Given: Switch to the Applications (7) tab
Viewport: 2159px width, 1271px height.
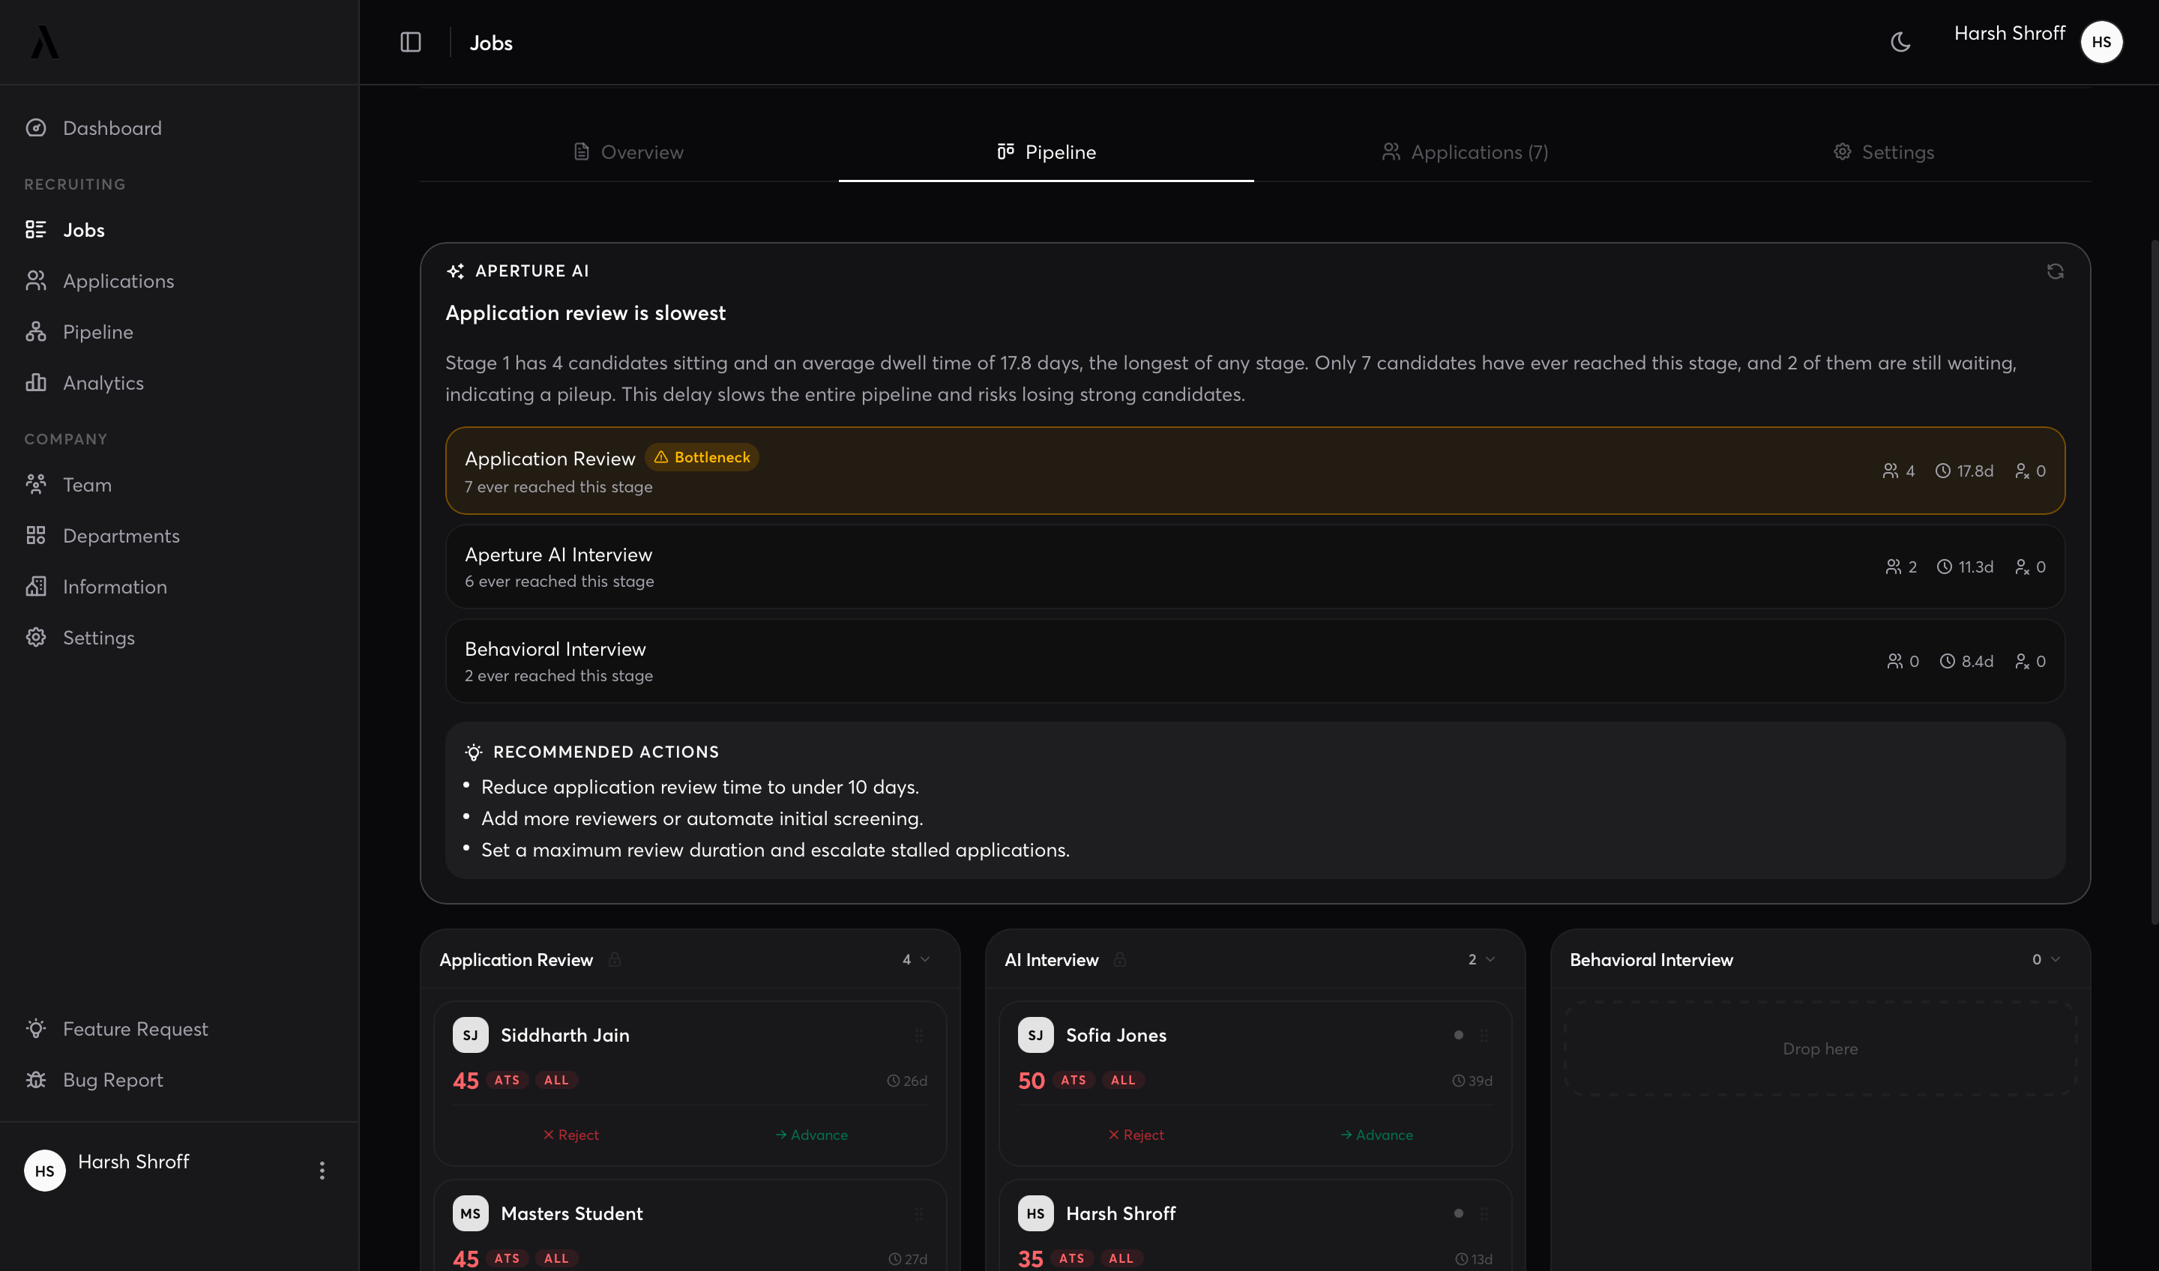Looking at the screenshot, I should 1464,151.
